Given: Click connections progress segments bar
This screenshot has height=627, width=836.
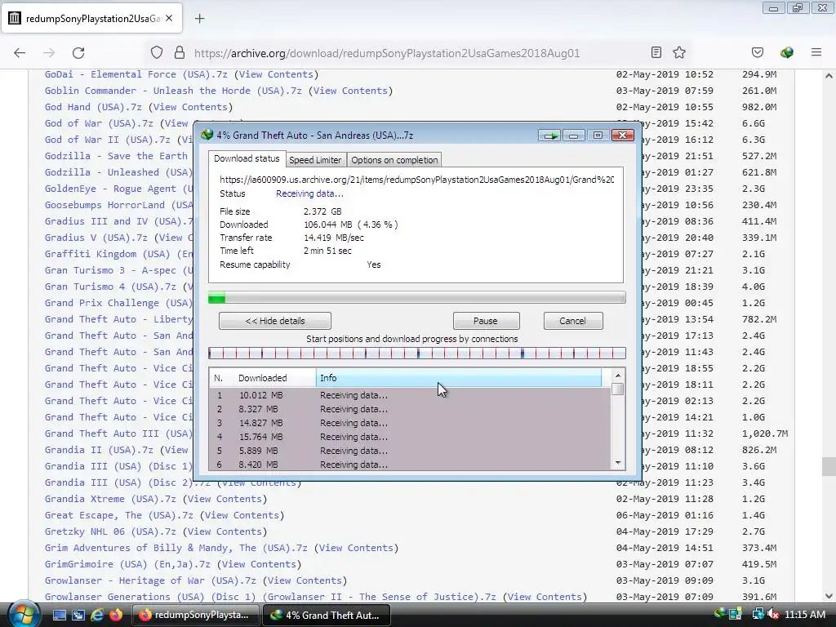Looking at the screenshot, I should pyautogui.click(x=417, y=353).
